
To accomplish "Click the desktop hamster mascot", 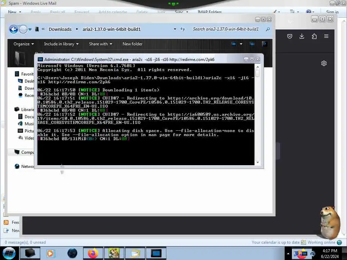I will pyautogui.click(x=330, y=222).
